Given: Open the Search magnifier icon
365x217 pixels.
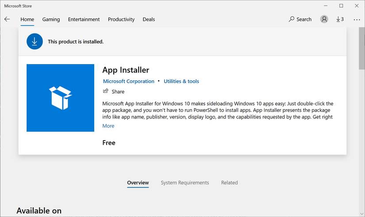Looking at the screenshot, I should click(x=292, y=19).
